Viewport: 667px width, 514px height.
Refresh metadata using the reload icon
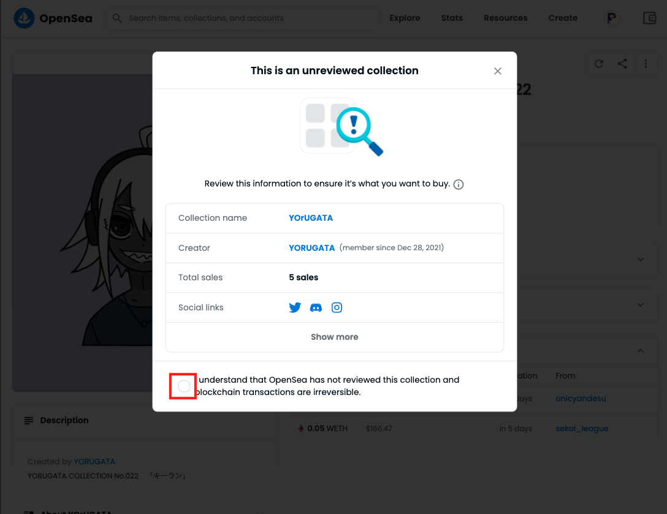(599, 63)
